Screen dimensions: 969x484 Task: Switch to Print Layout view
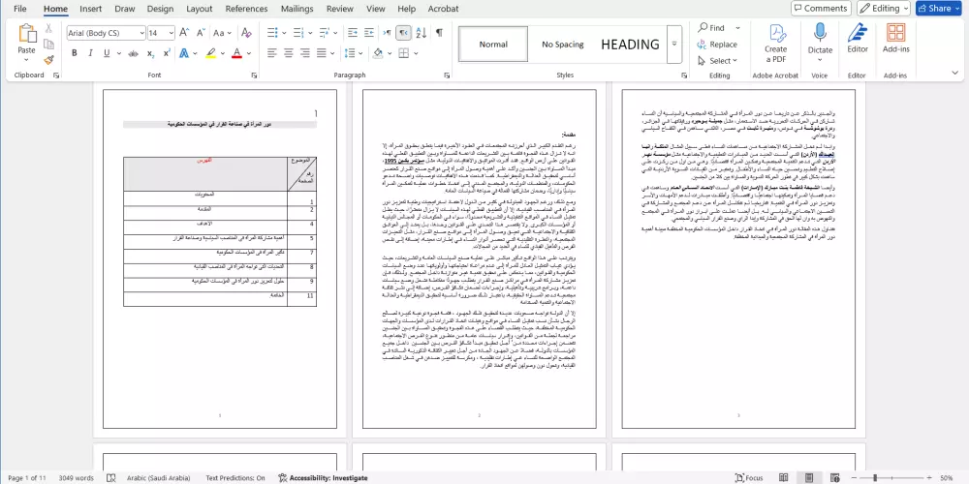tap(809, 478)
